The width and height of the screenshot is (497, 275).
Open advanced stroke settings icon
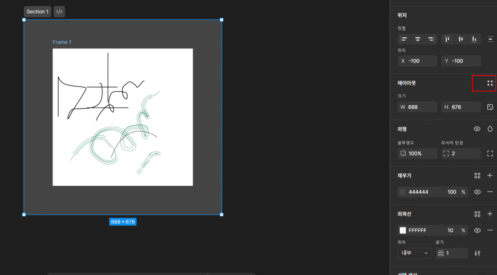(x=477, y=253)
